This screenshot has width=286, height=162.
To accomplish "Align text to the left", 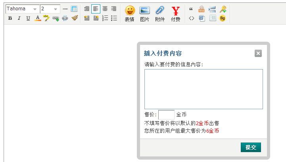I will [x=96, y=9].
